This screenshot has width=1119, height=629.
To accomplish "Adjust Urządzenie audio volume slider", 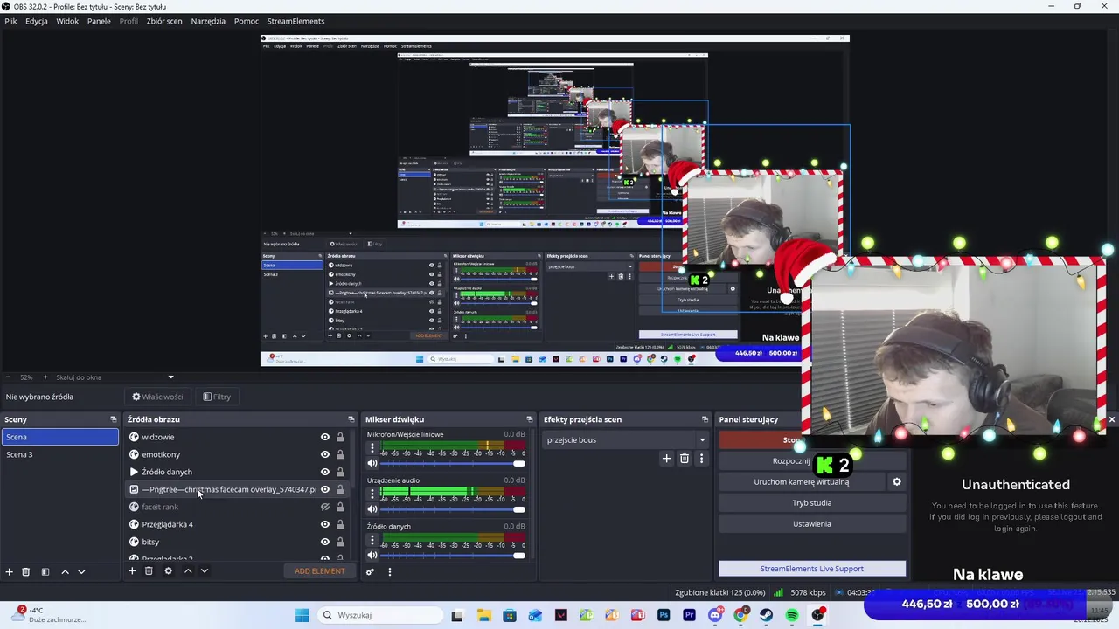I will pos(453,509).
